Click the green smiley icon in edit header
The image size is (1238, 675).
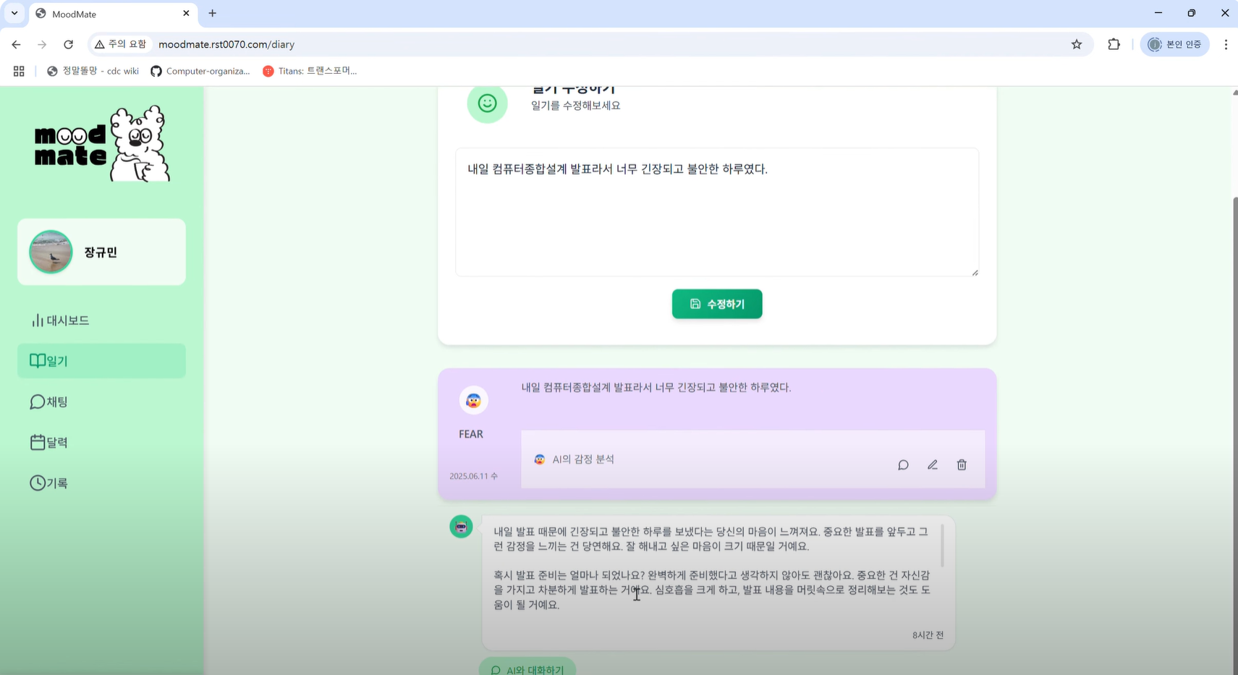487,103
